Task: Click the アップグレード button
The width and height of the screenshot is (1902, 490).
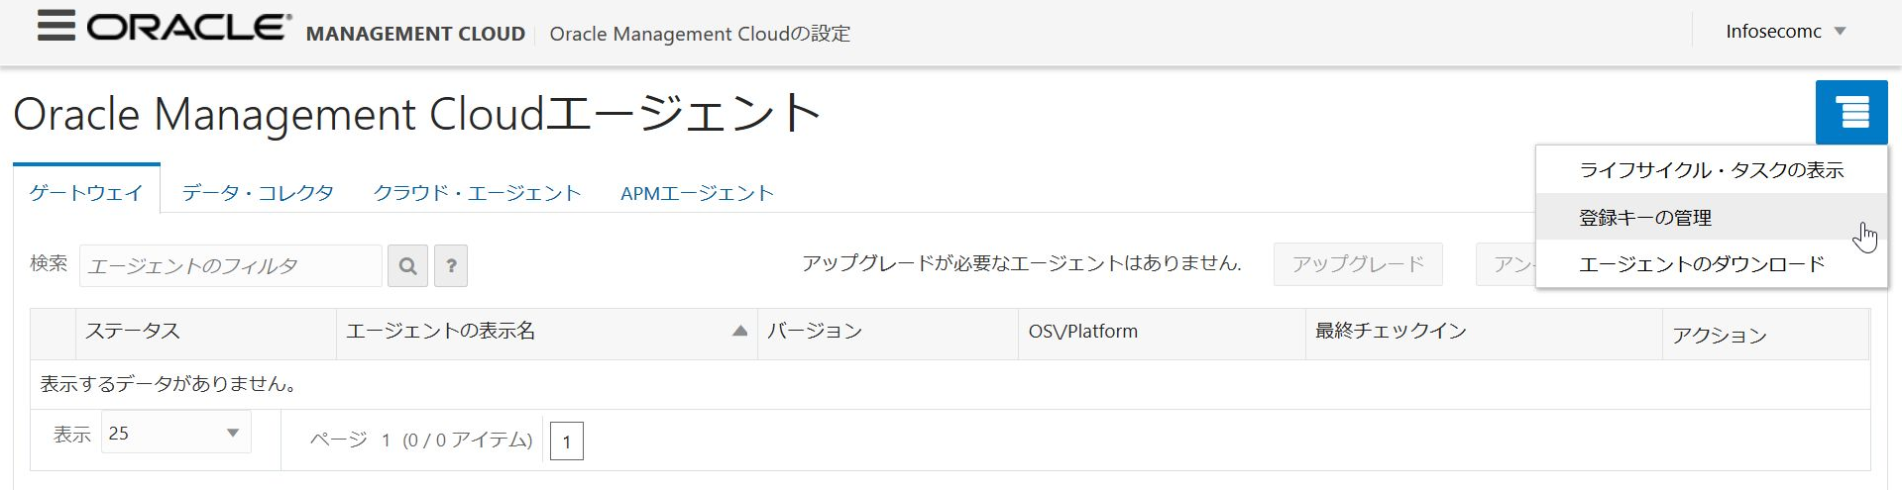Action: coord(1358,264)
